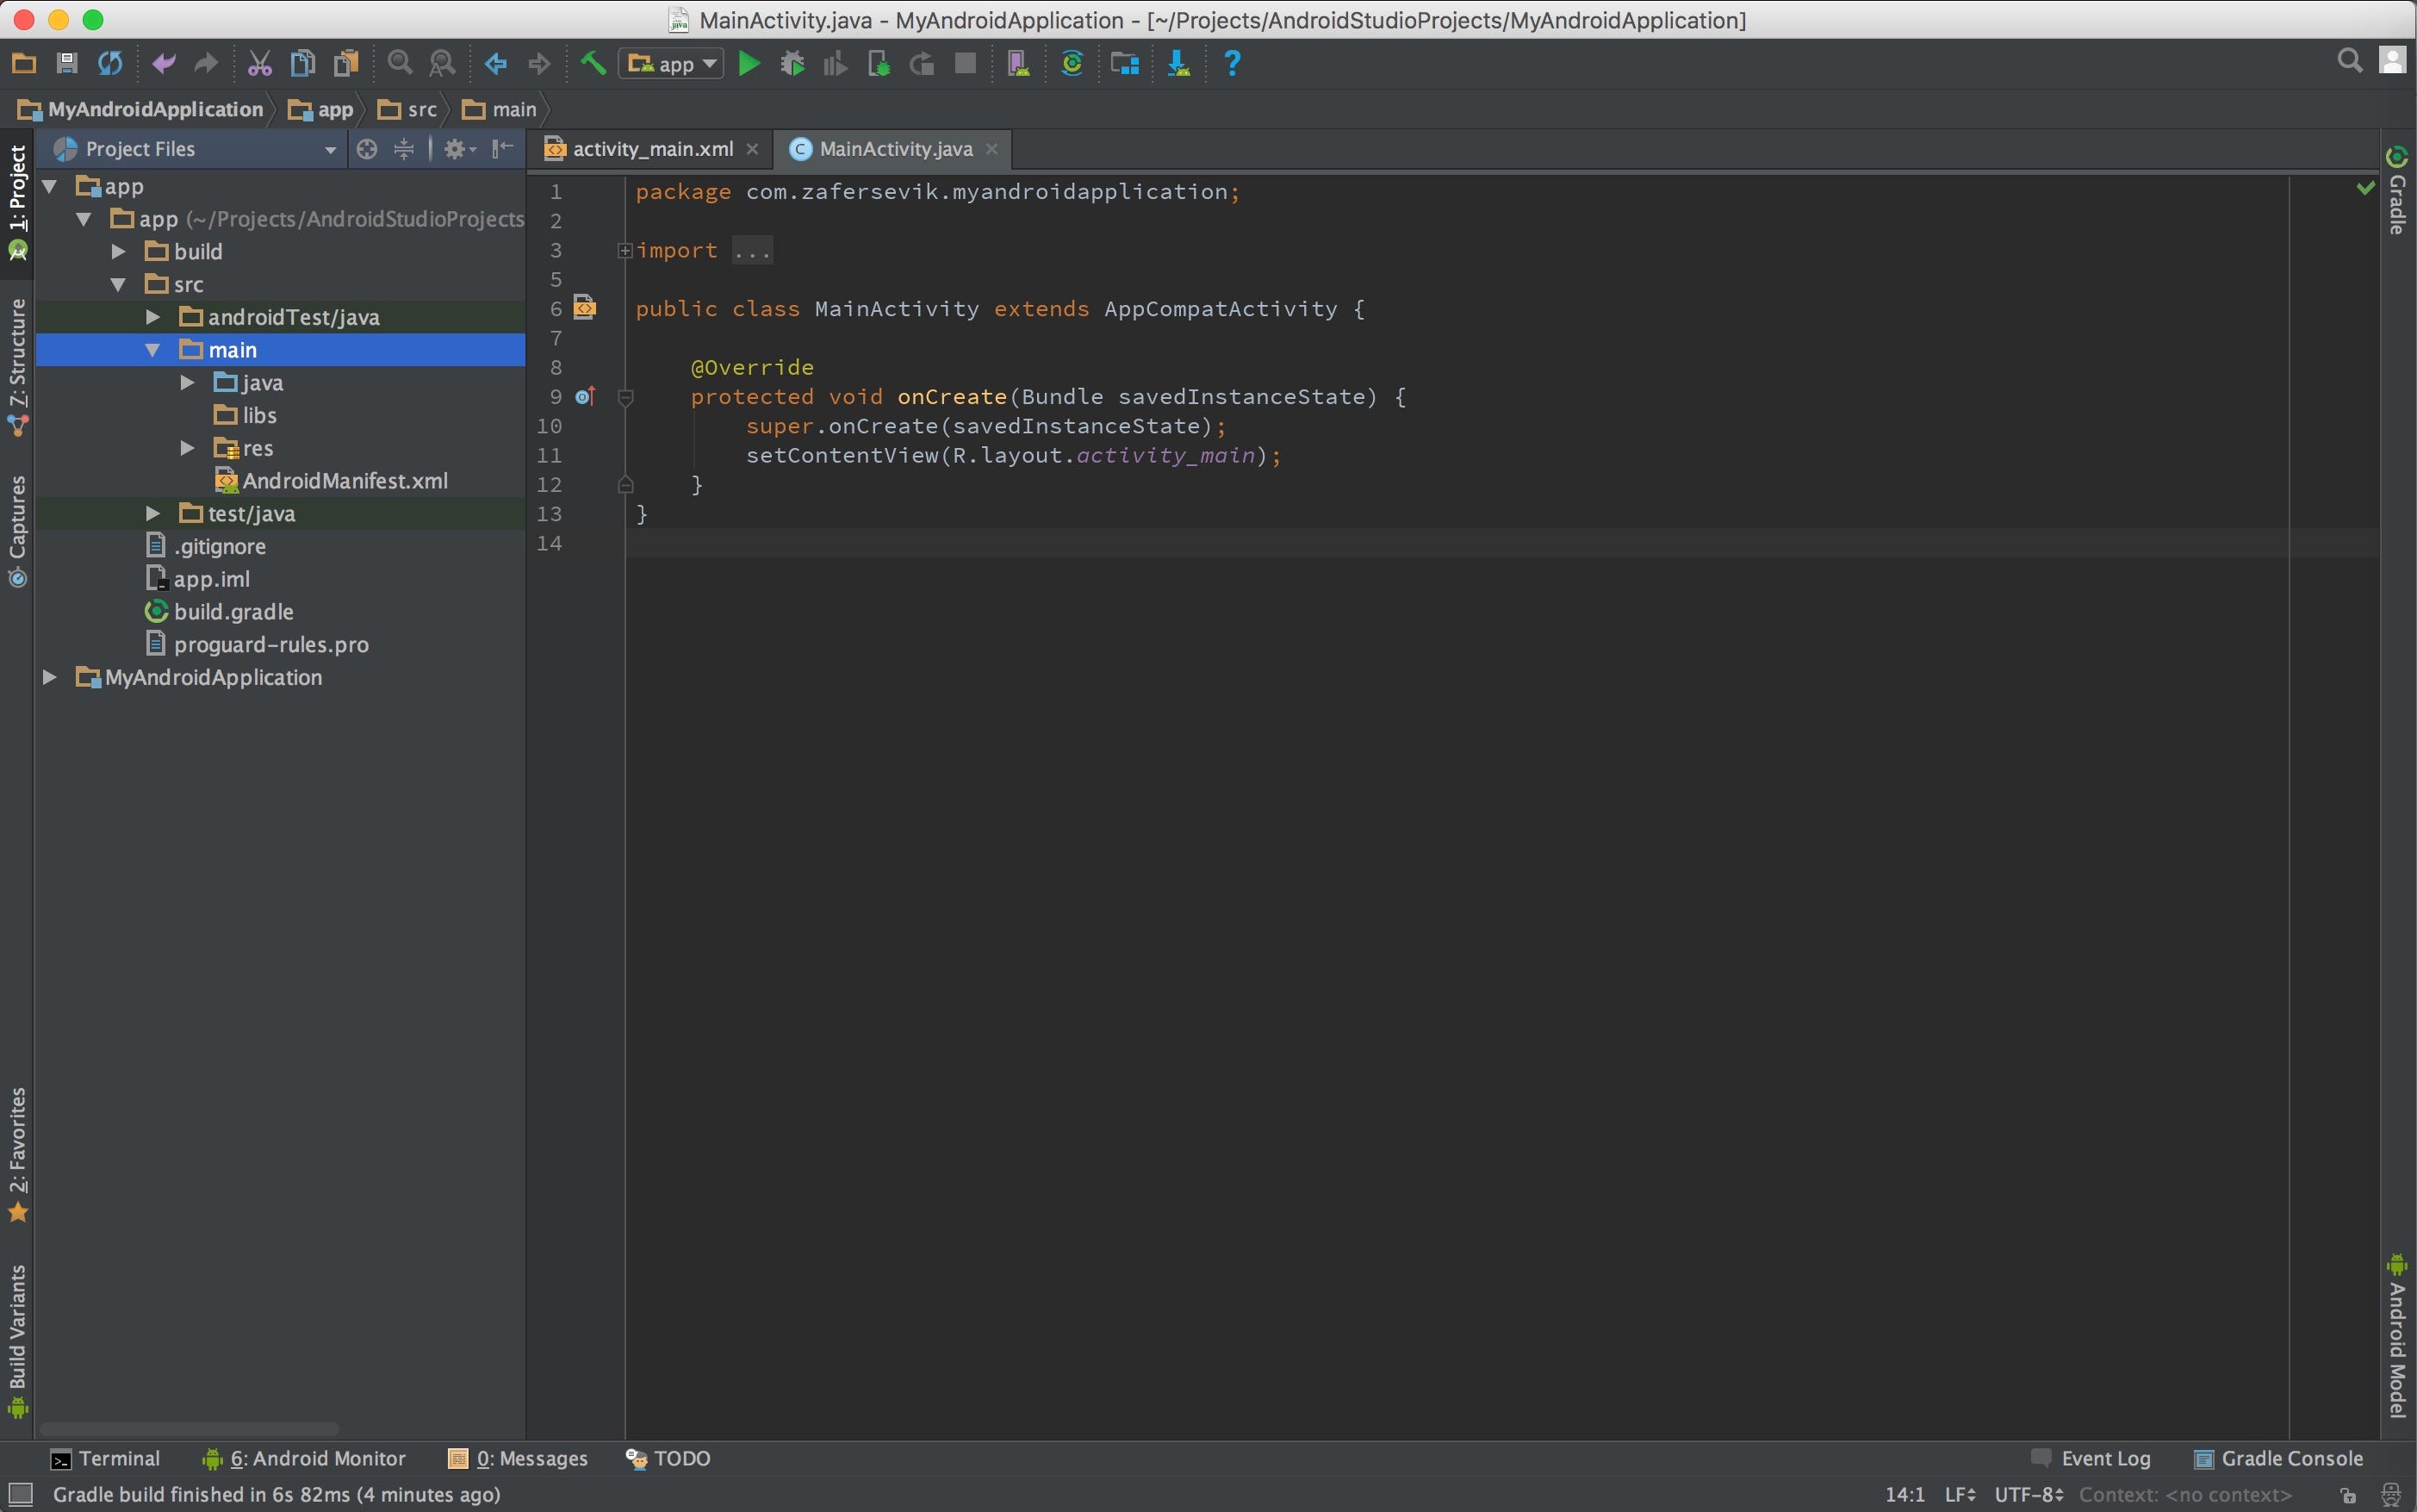Switch to the activity_main.xml tab

point(650,148)
